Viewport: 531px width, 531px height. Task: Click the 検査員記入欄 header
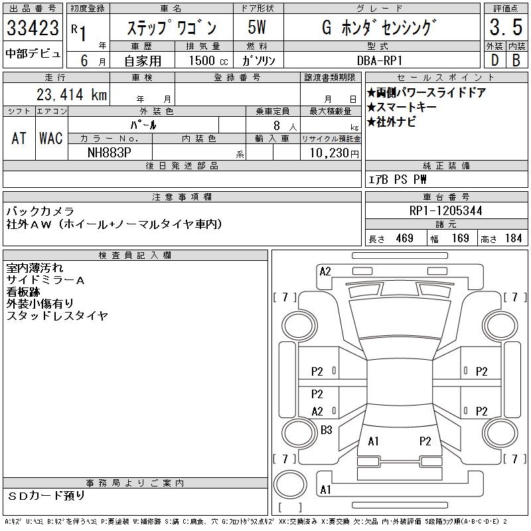[135, 255]
